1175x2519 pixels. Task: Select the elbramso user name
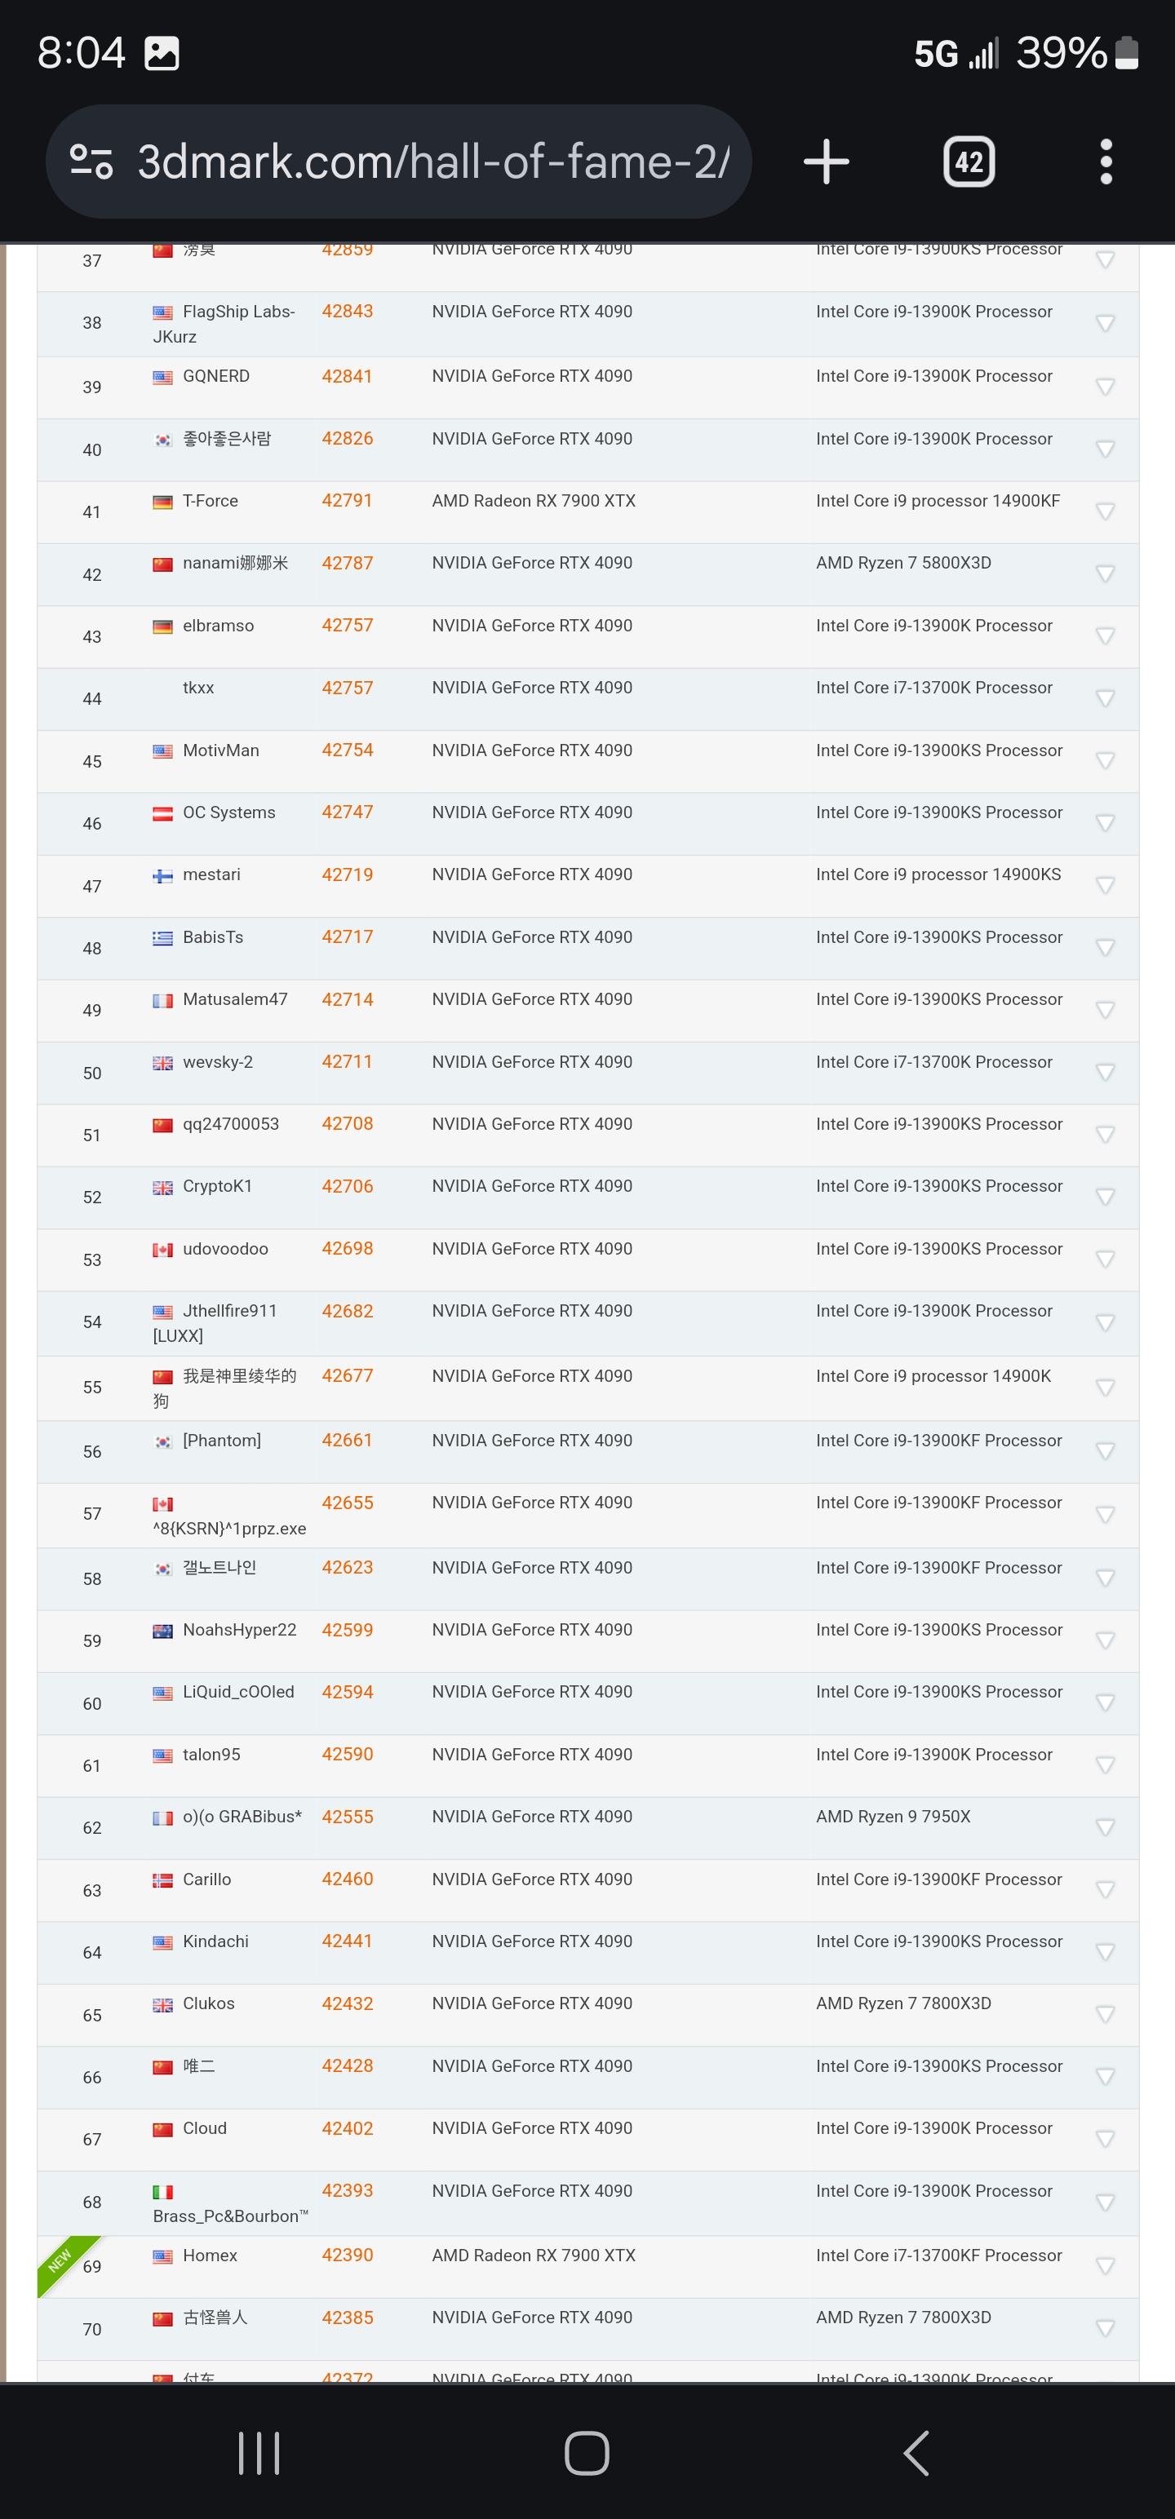218,626
